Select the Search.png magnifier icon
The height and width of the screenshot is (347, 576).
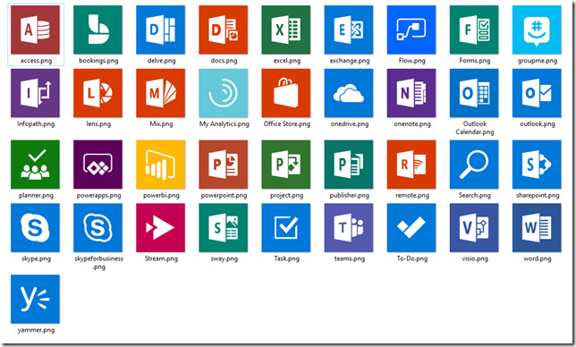click(474, 165)
